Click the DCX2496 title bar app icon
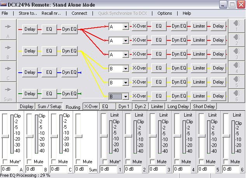246x178 pixels. point(3,5)
